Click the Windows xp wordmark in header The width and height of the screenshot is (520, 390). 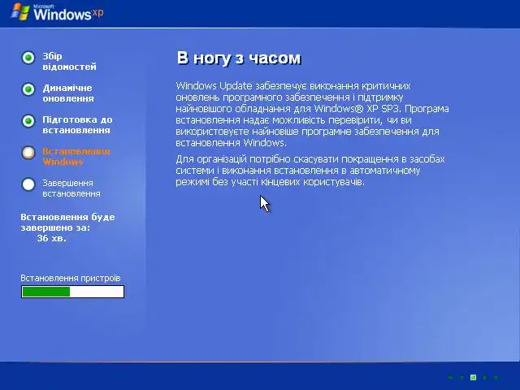[68, 13]
